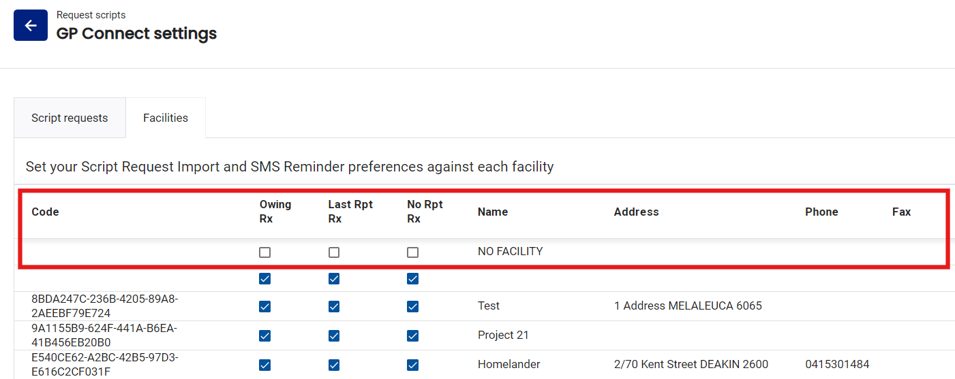Image resolution: width=955 pixels, height=379 pixels.
Task: Select the Facilities tab
Action: point(166,118)
